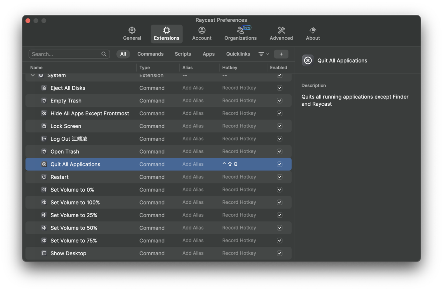
Task: Open the filter dropdown menu
Action: [264, 54]
